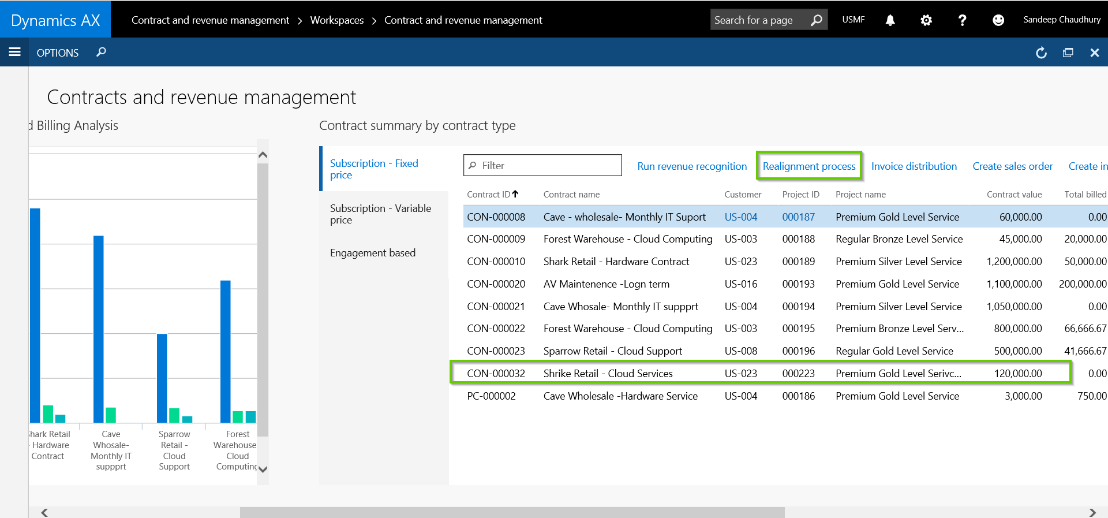Select the Subscription - Fixed price tab

pos(384,169)
